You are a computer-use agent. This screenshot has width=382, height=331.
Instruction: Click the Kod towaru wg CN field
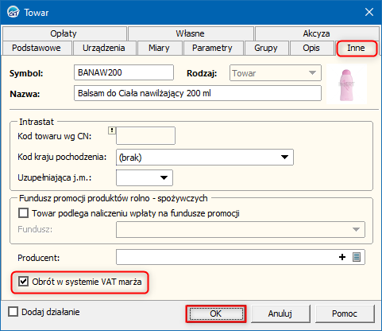pyautogui.click(x=145, y=135)
